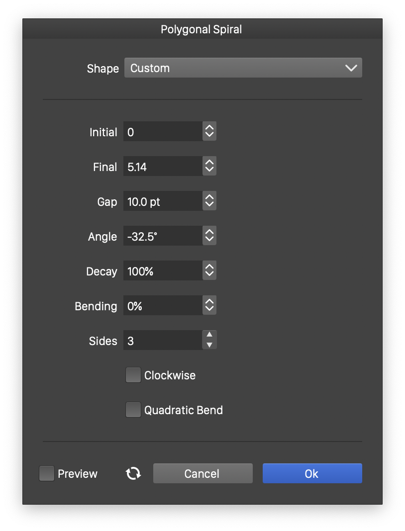Enable the Clockwise checkbox
Viewport: 405px width, 531px height.
pyautogui.click(x=133, y=375)
